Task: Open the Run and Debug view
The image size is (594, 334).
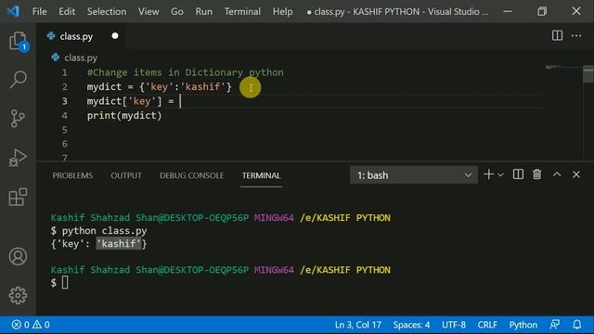Action: coord(18,158)
